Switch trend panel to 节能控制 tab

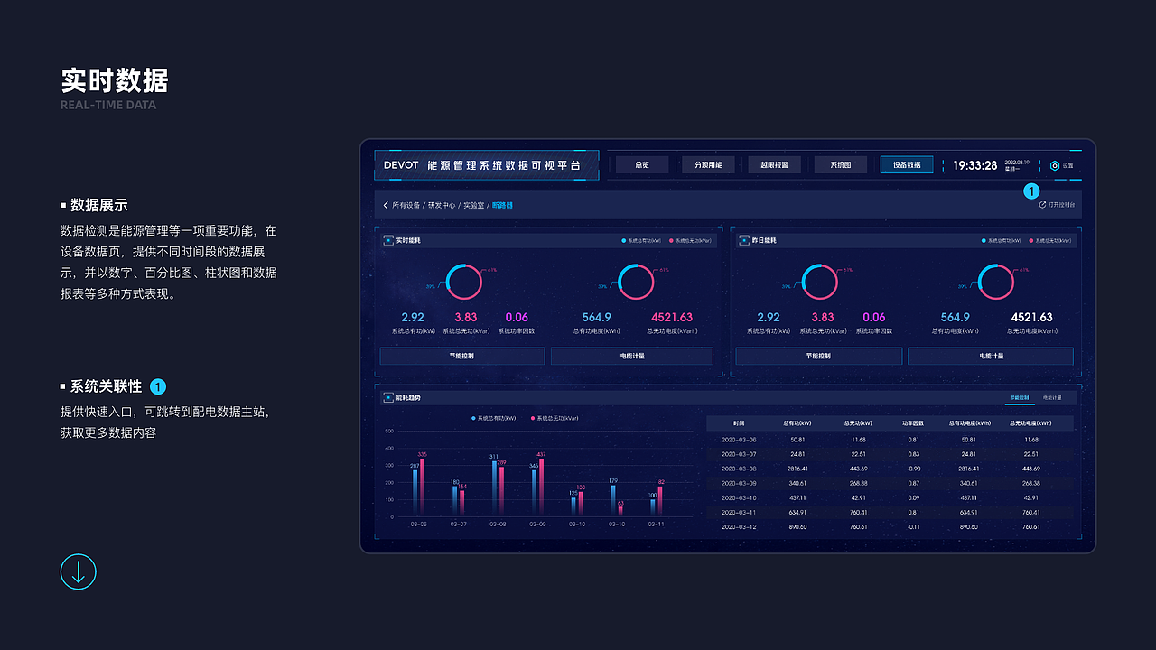coord(1020,397)
